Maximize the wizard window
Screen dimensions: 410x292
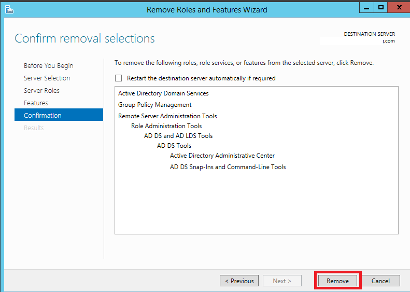click(x=380, y=8)
